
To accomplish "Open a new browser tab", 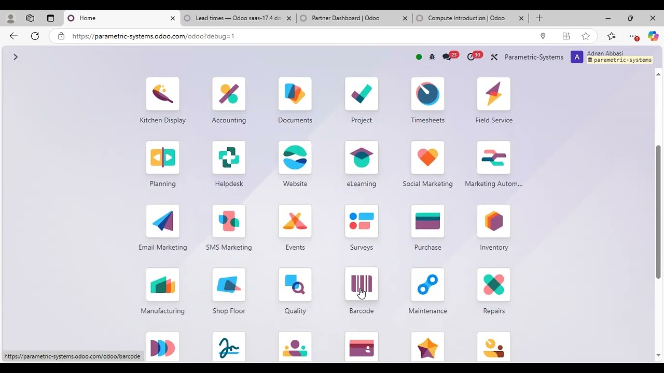I will pos(539,18).
